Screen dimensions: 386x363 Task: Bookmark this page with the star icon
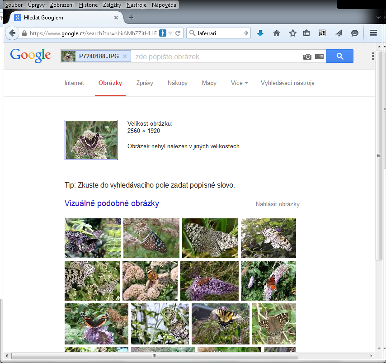pos(293,33)
